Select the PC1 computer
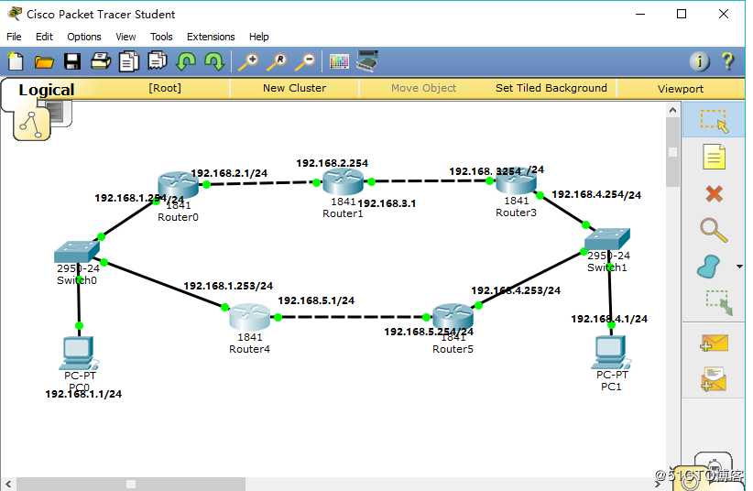Viewport: 753px width, 491px height. [x=611, y=353]
